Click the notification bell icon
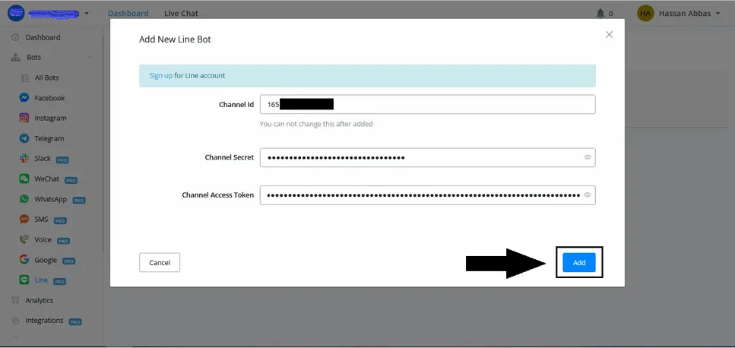This screenshot has width=735, height=348. [x=600, y=14]
